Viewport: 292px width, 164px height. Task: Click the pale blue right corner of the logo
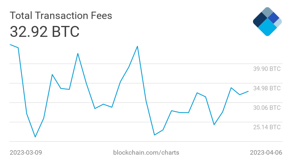[x=278, y=23]
